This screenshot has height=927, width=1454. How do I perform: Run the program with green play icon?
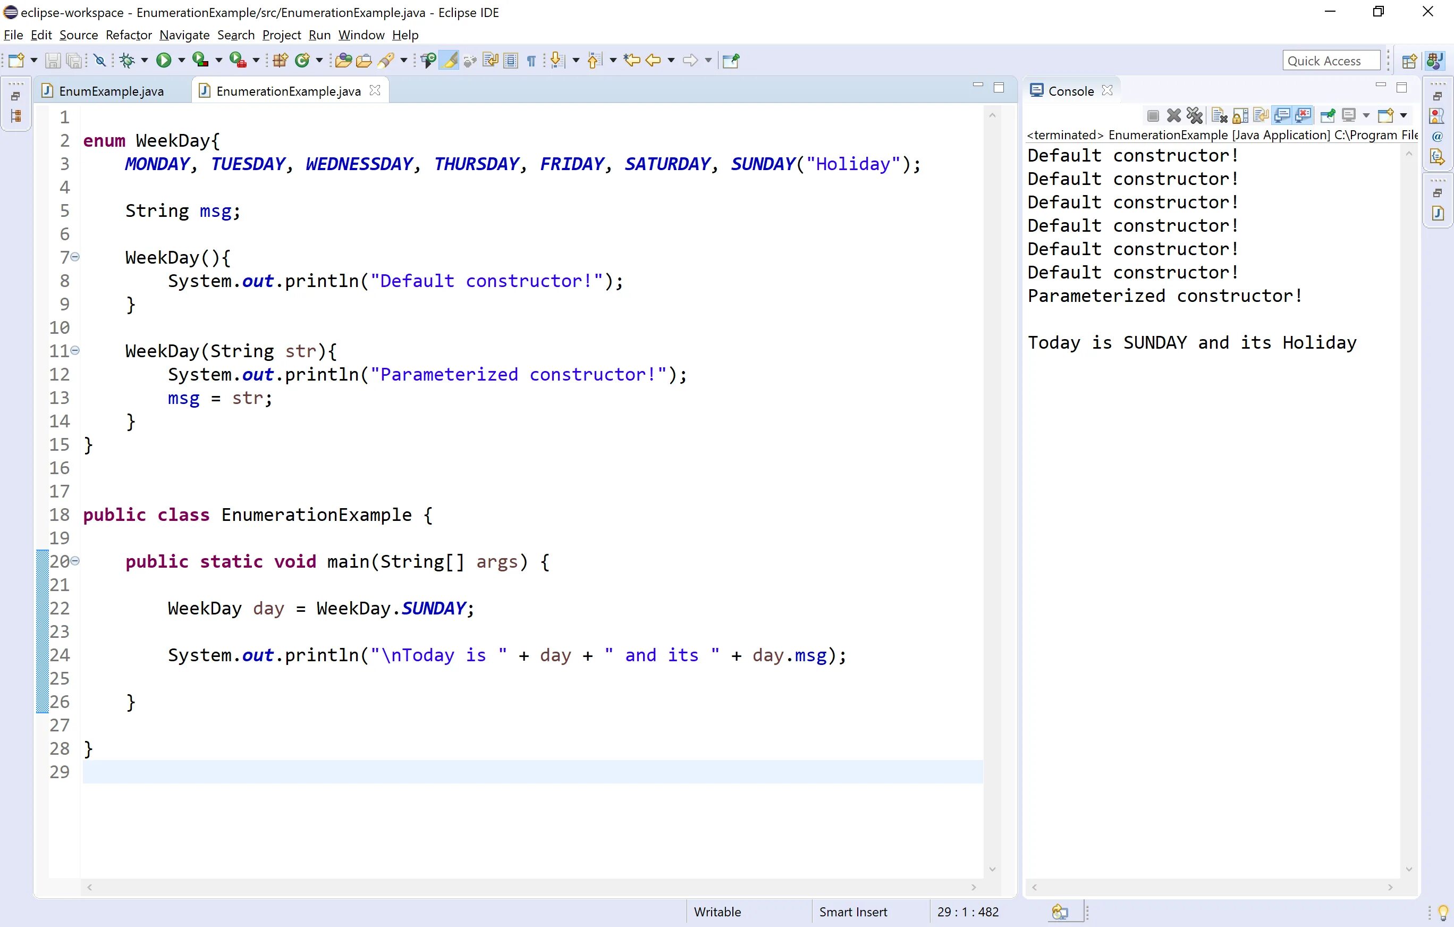click(x=164, y=61)
